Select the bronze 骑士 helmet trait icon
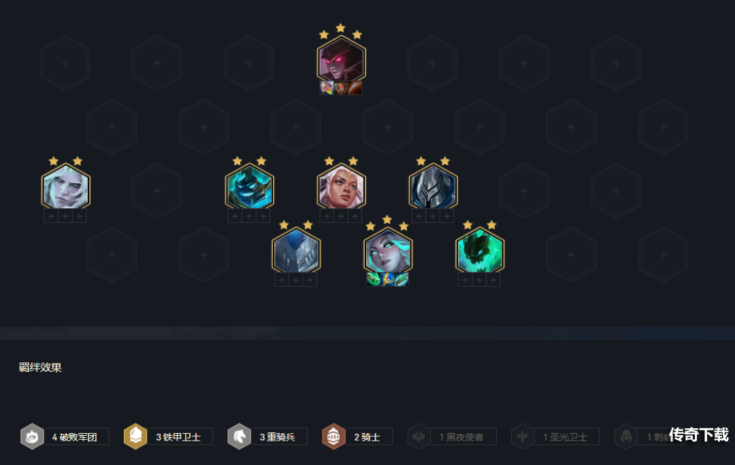This screenshot has width=735, height=465. pyautogui.click(x=333, y=436)
